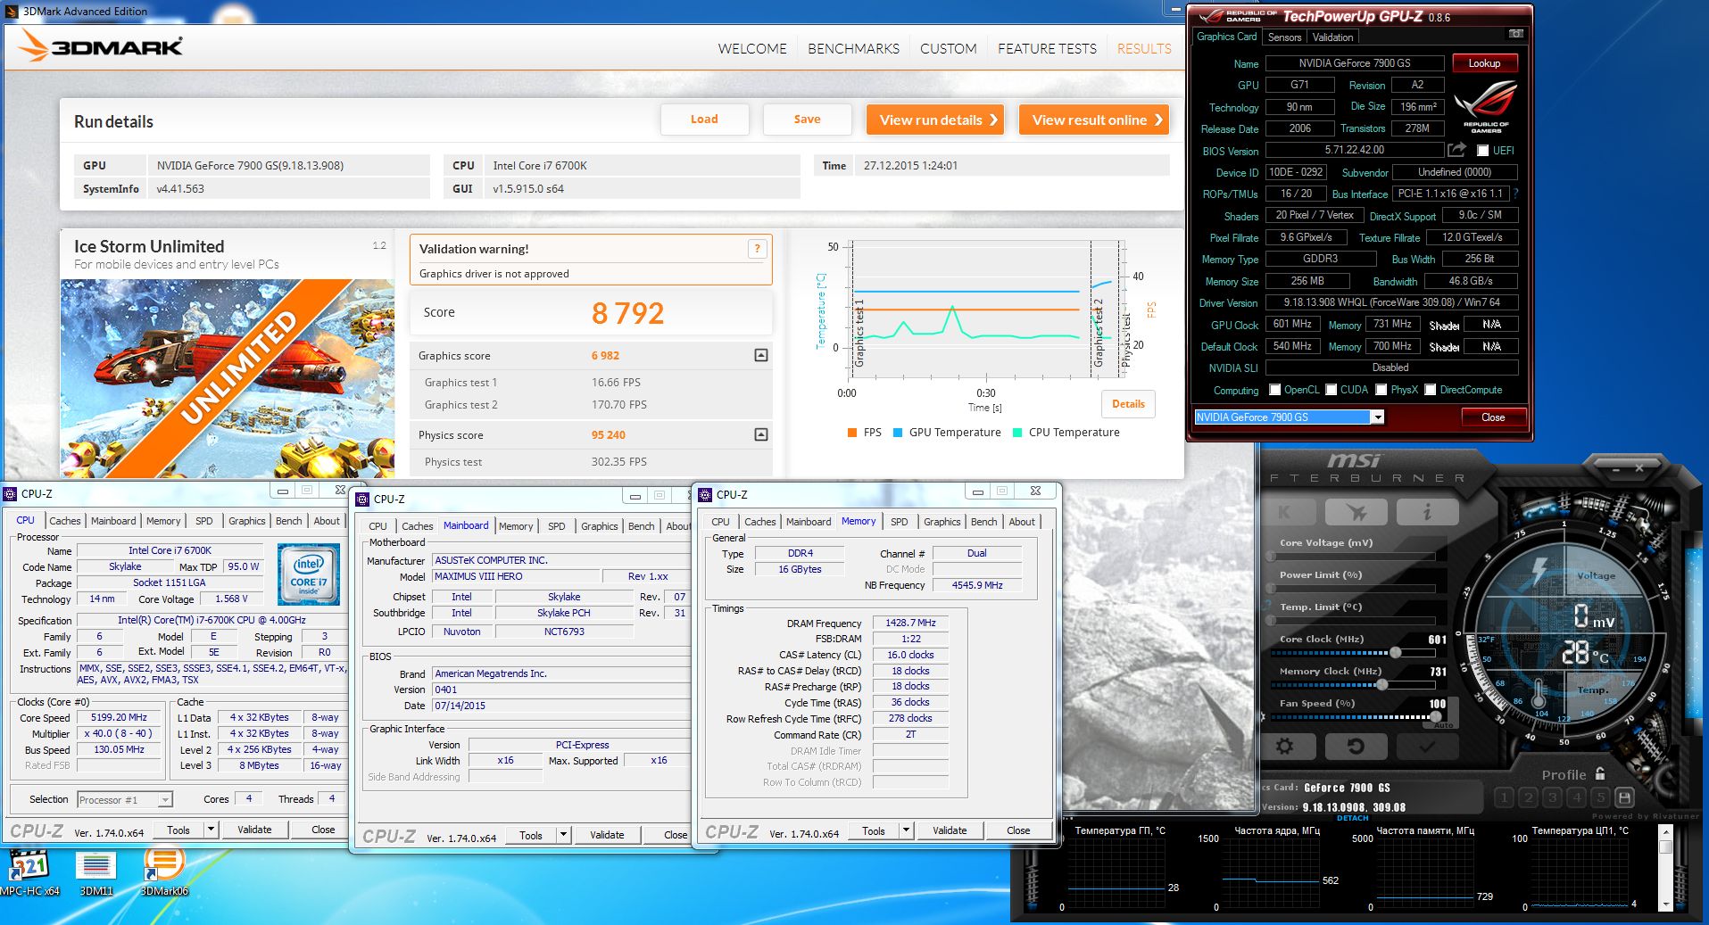Open the GPU selection dropdown in GPU-Z
This screenshot has height=925, width=1709.
1378,417
